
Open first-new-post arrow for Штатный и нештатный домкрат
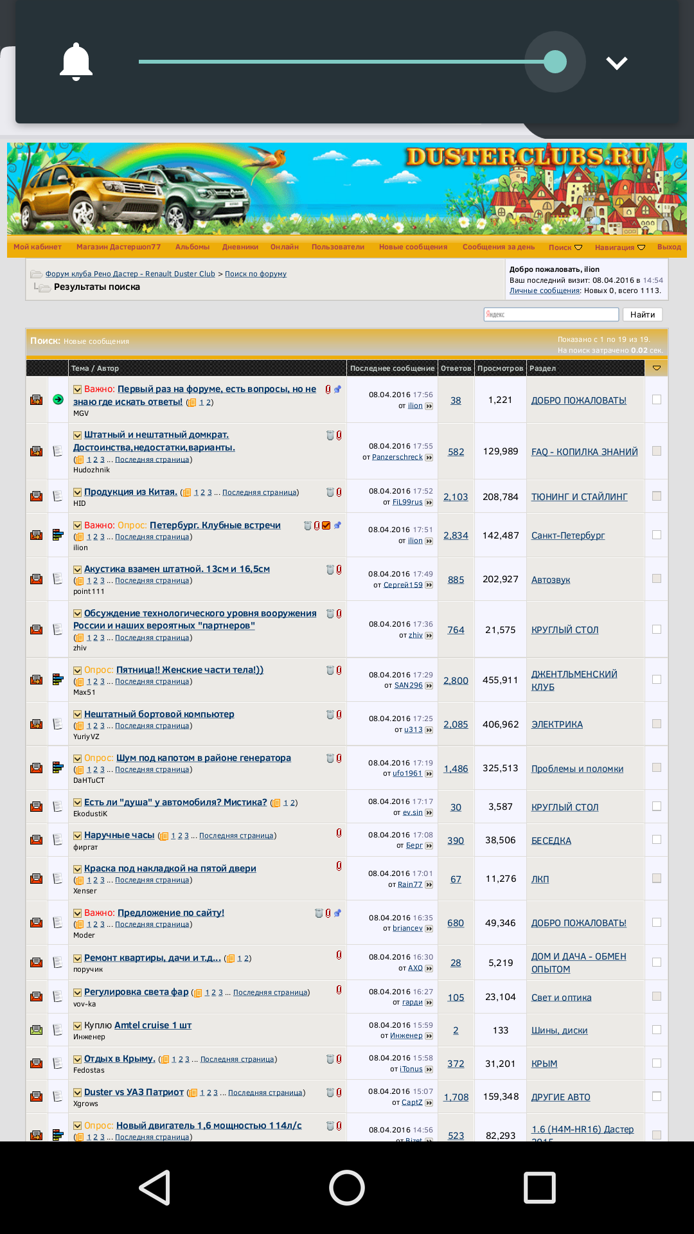point(77,435)
